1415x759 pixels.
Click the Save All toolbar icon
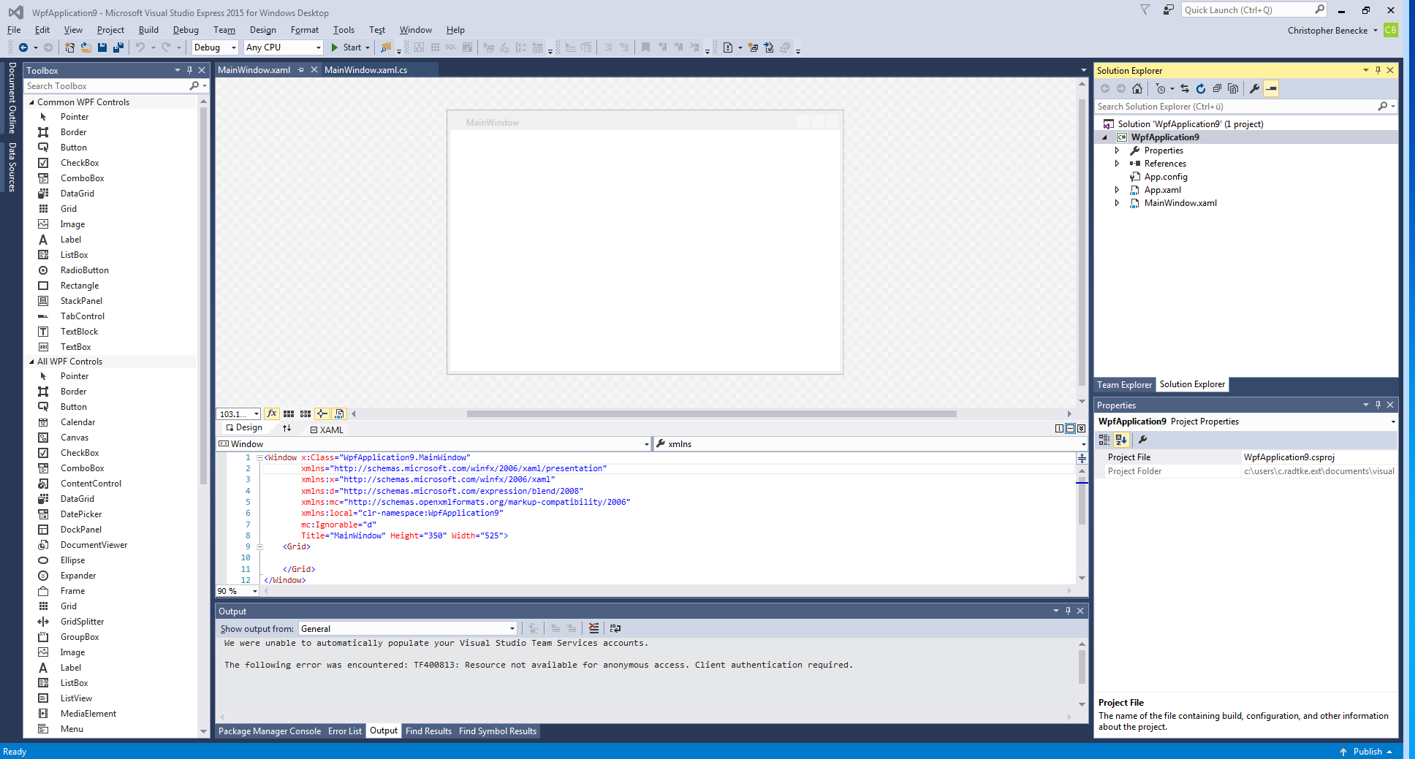(118, 47)
